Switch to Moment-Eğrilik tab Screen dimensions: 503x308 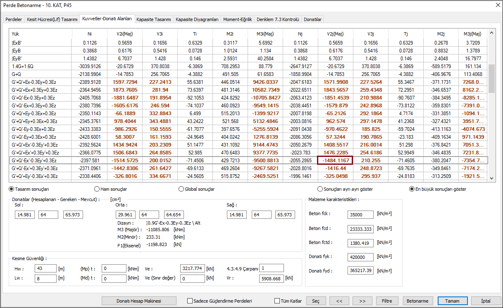(x=237, y=19)
